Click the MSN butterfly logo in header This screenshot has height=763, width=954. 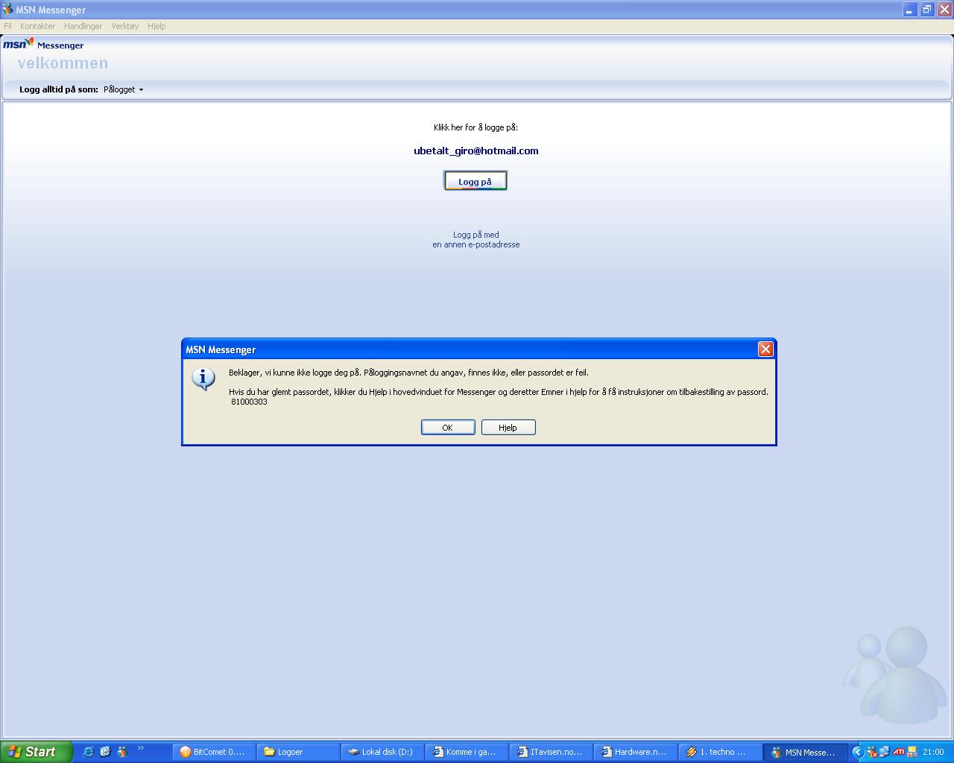point(19,44)
